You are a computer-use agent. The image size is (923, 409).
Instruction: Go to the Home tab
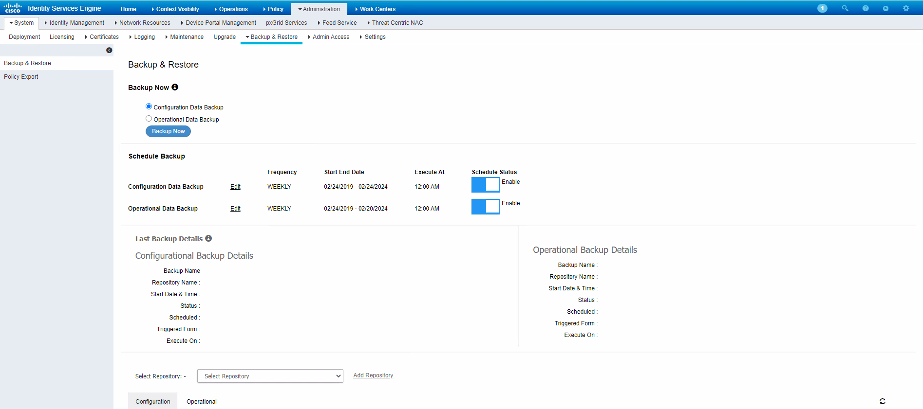tap(129, 9)
